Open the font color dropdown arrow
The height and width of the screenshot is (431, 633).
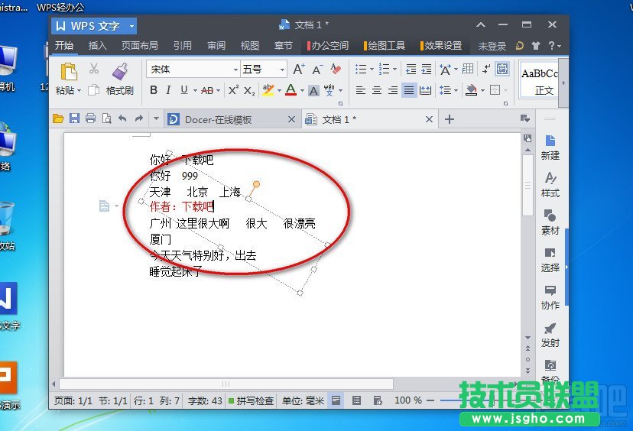302,90
